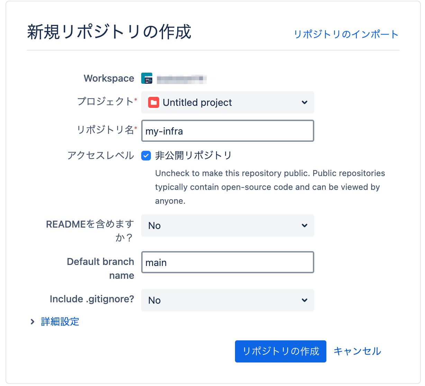The image size is (425, 386).
Task: Uncheck the 非公開リポジトリ checkbox
Action: coord(146,156)
